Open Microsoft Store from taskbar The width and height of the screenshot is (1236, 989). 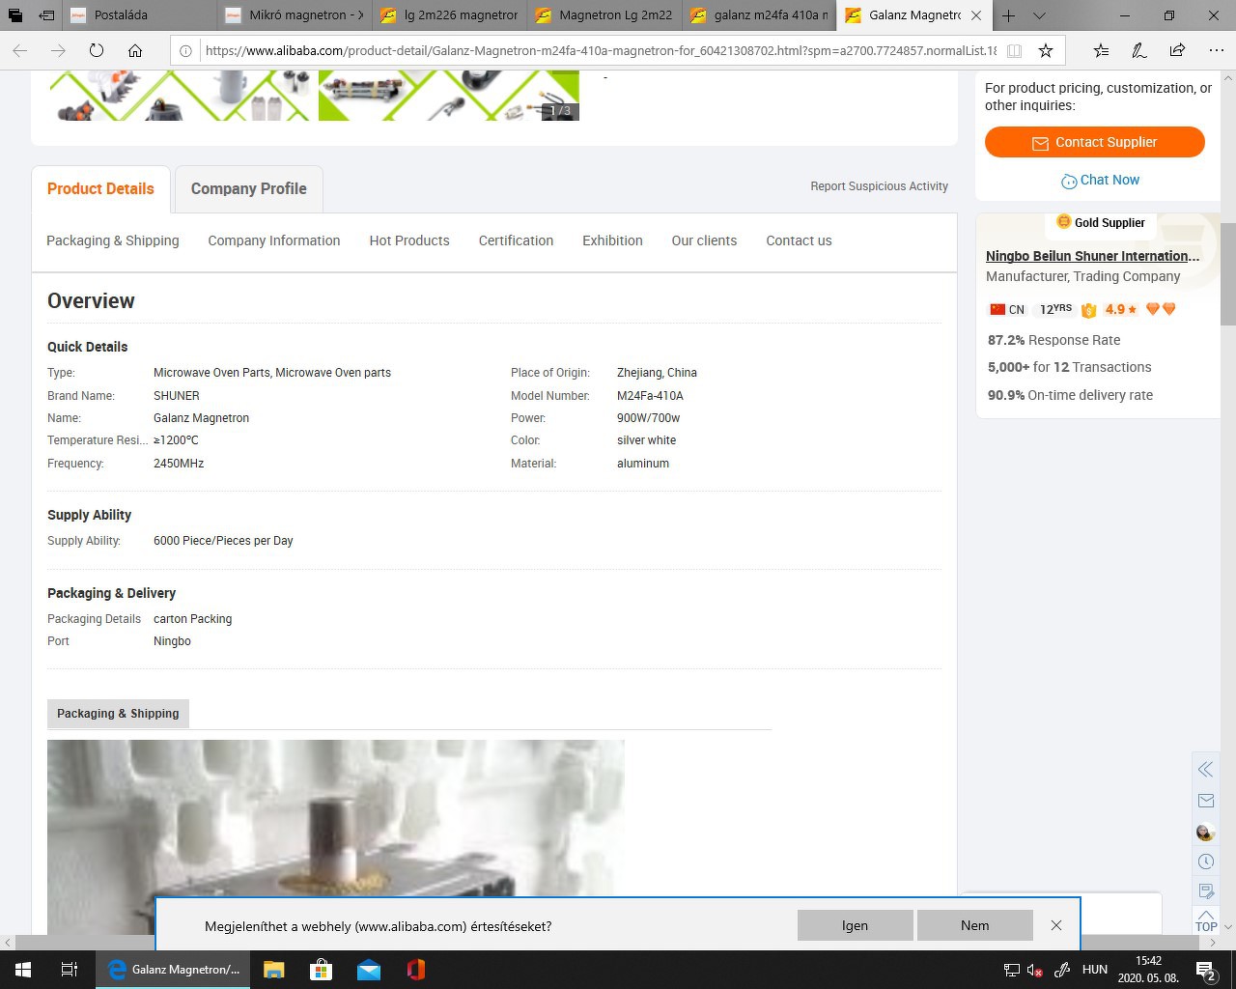(322, 970)
